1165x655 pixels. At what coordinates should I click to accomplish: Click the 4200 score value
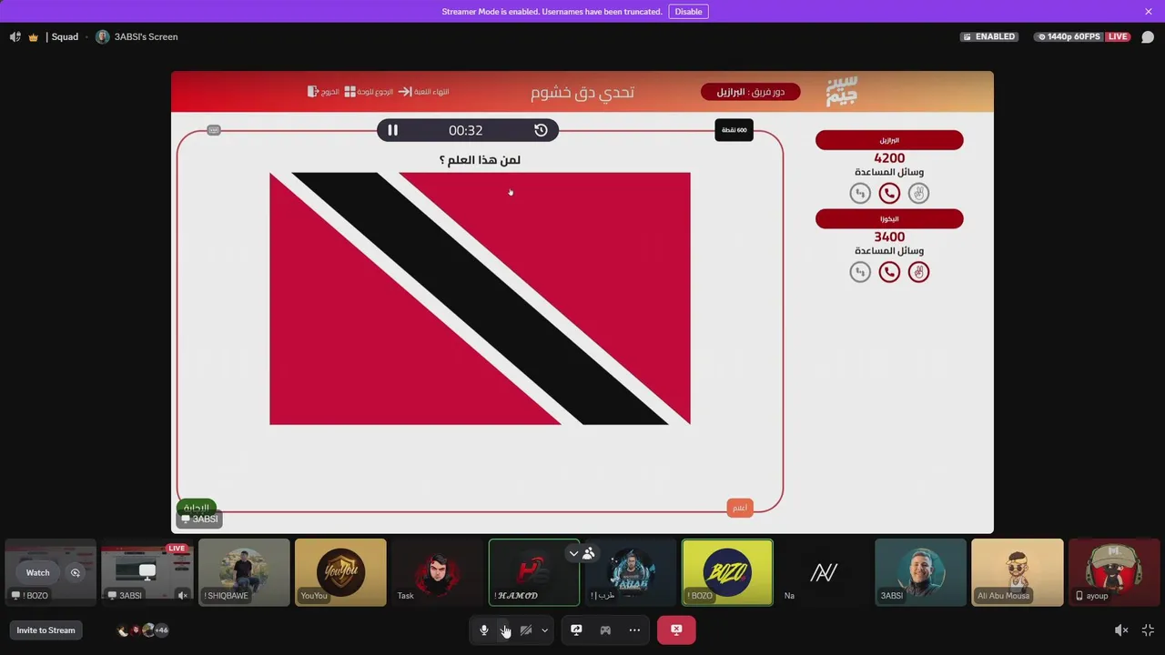pos(889,157)
